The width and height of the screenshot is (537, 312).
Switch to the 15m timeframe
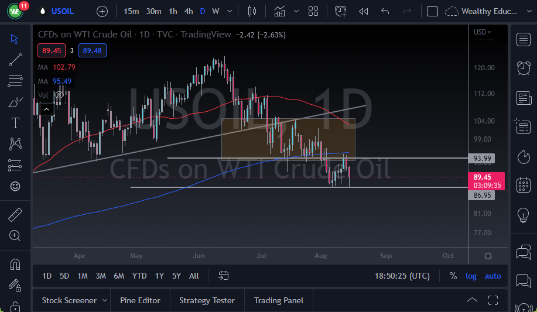[131, 11]
